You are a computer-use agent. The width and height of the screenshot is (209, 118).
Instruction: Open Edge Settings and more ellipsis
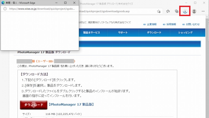click(203, 11)
